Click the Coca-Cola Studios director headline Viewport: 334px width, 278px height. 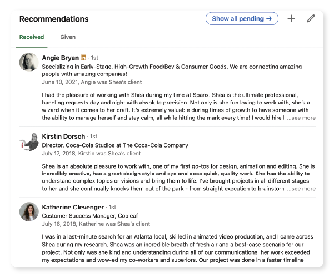coord(115,145)
